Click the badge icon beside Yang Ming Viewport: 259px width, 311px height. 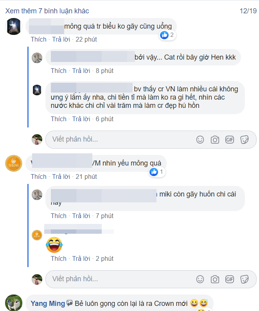[x=70, y=303]
